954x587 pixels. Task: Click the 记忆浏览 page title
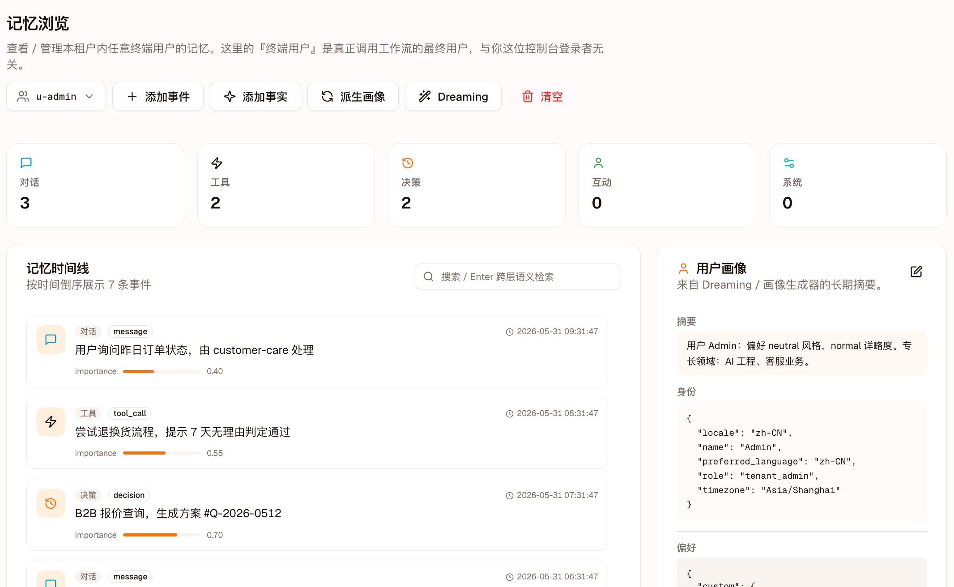[38, 24]
